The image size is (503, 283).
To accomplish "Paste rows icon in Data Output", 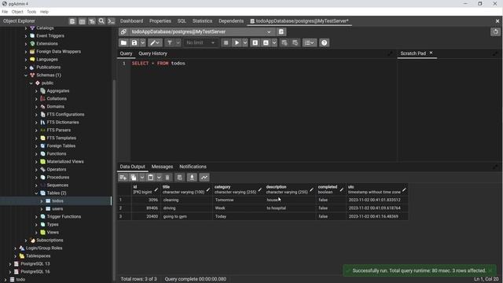I will click(x=150, y=178).
